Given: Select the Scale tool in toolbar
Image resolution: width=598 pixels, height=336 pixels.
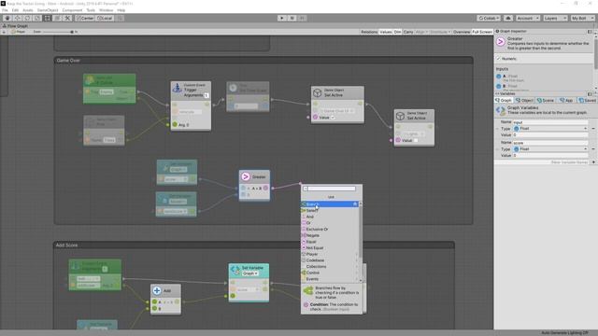Looking at the screenshot, I should point(37,18).
